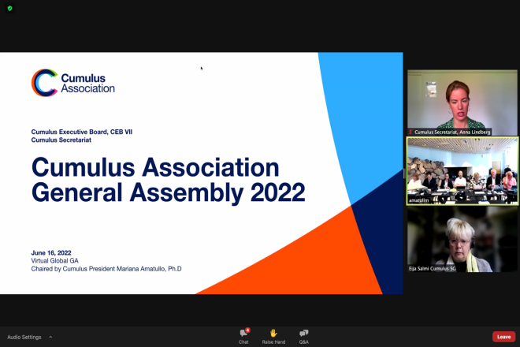Viewport: 520px width, 347px height.
Task: Select Anna Lindberg's video thumbnail
Action: pos(462,102)
